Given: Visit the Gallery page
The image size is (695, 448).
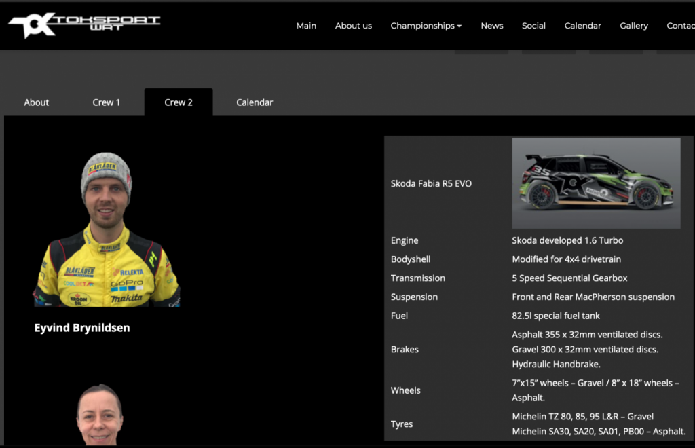Looking at the screenshot, I should pyautogui.click(x=633, y=26).
